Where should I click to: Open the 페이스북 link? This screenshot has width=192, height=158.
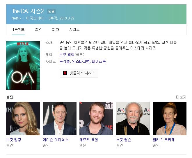[99, 61]
